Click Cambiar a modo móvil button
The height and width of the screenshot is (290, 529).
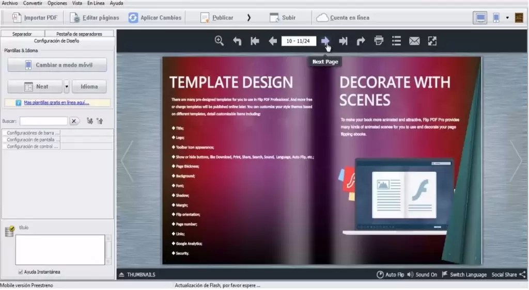point(57,65)
